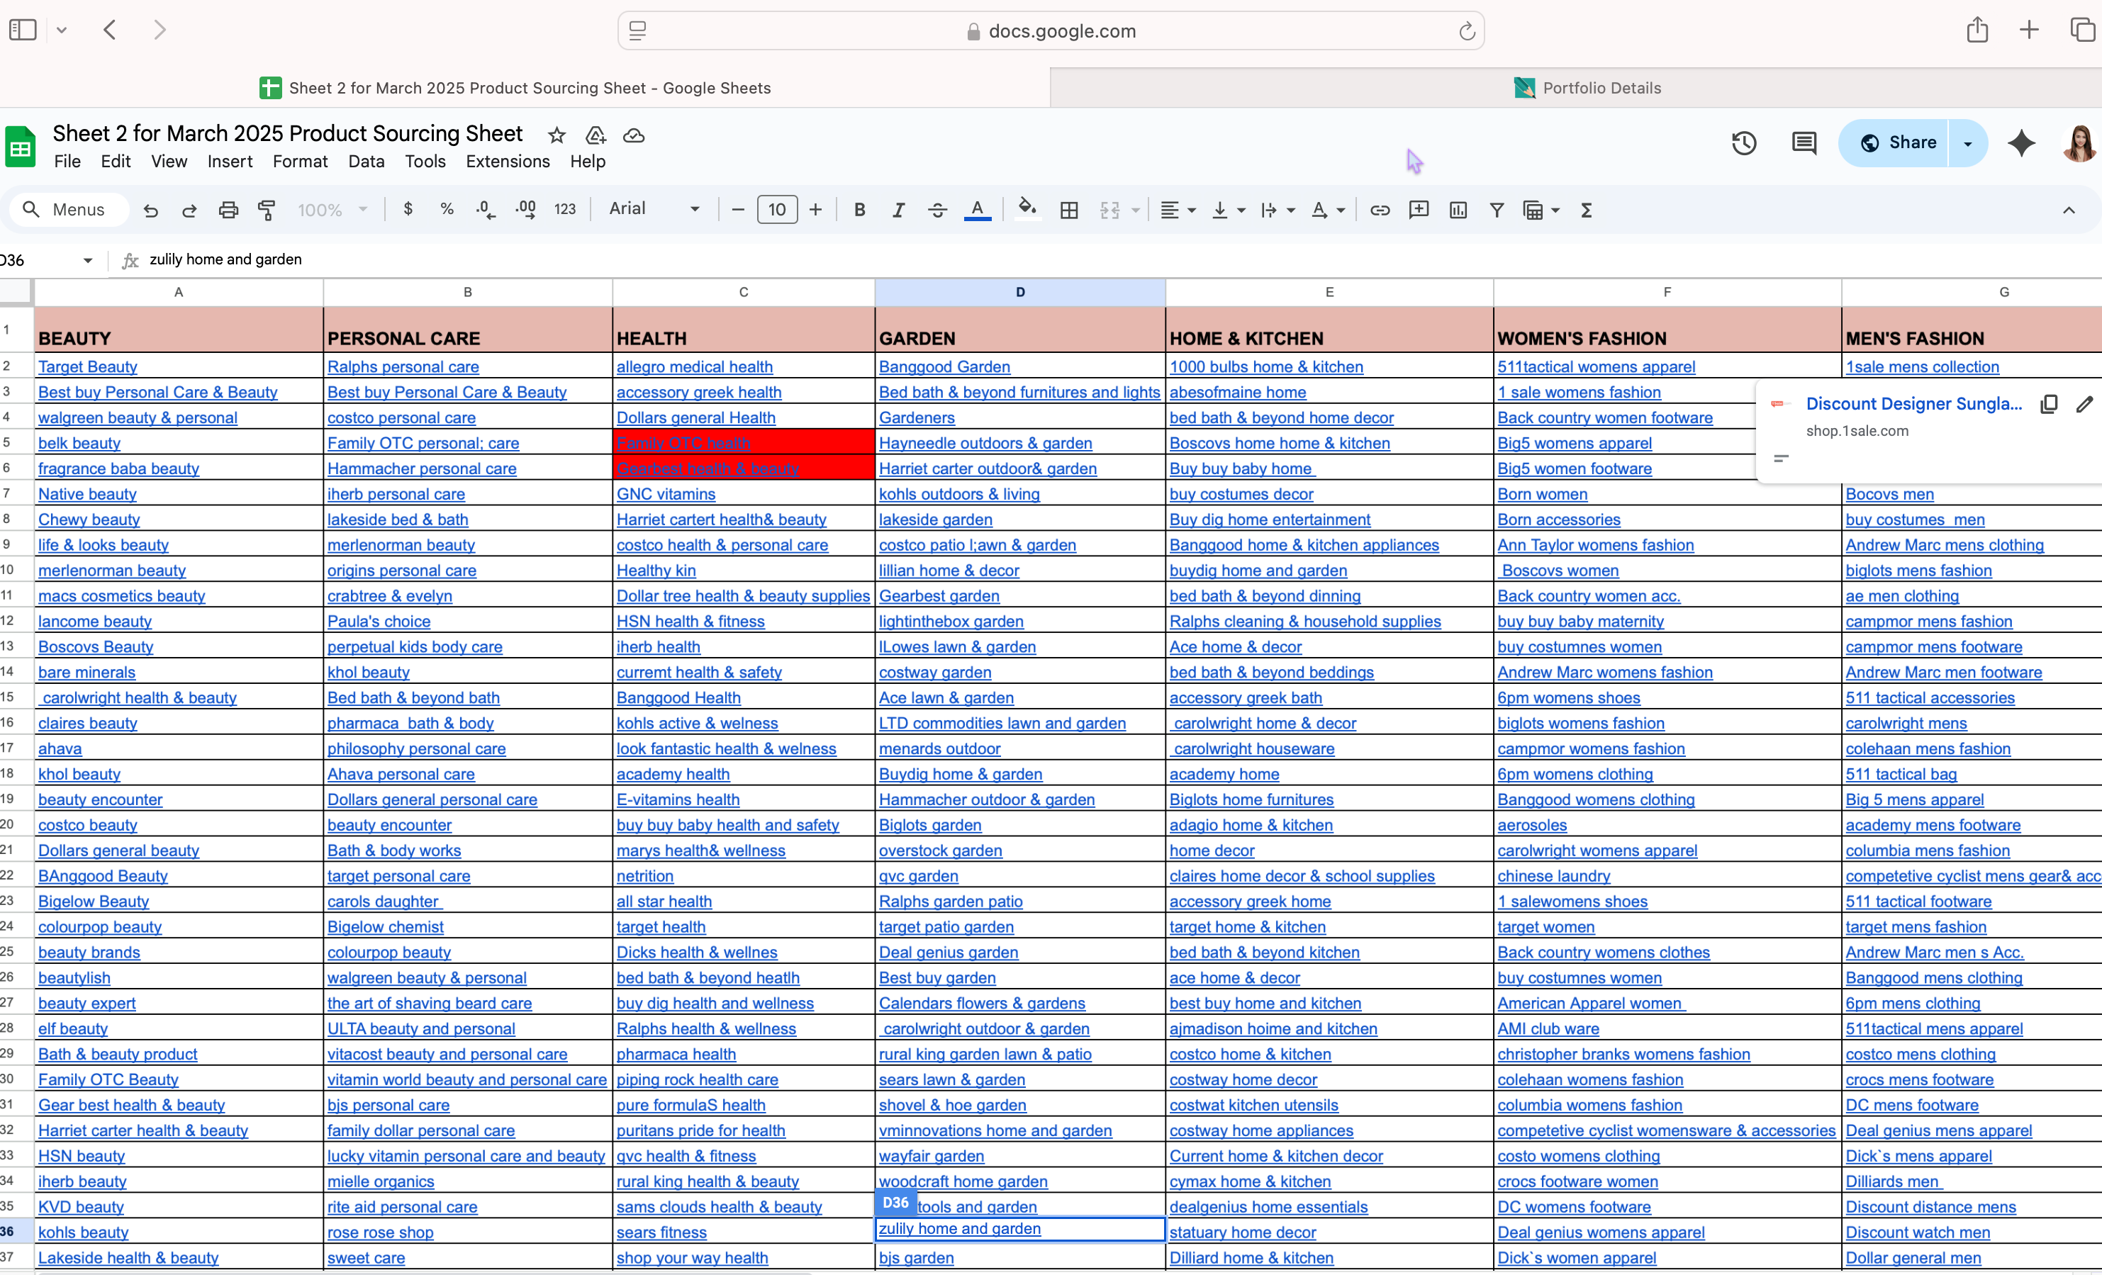Open the Share options arrow
The width and height of the screenshot is (2102, 1275).
click(1967, 143)
